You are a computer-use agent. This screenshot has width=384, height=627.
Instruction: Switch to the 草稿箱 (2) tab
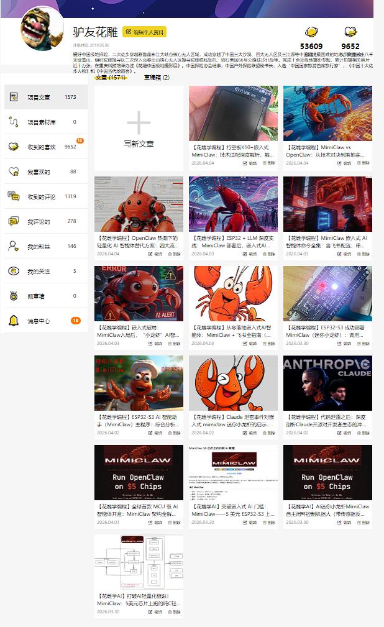coord(157,78)
